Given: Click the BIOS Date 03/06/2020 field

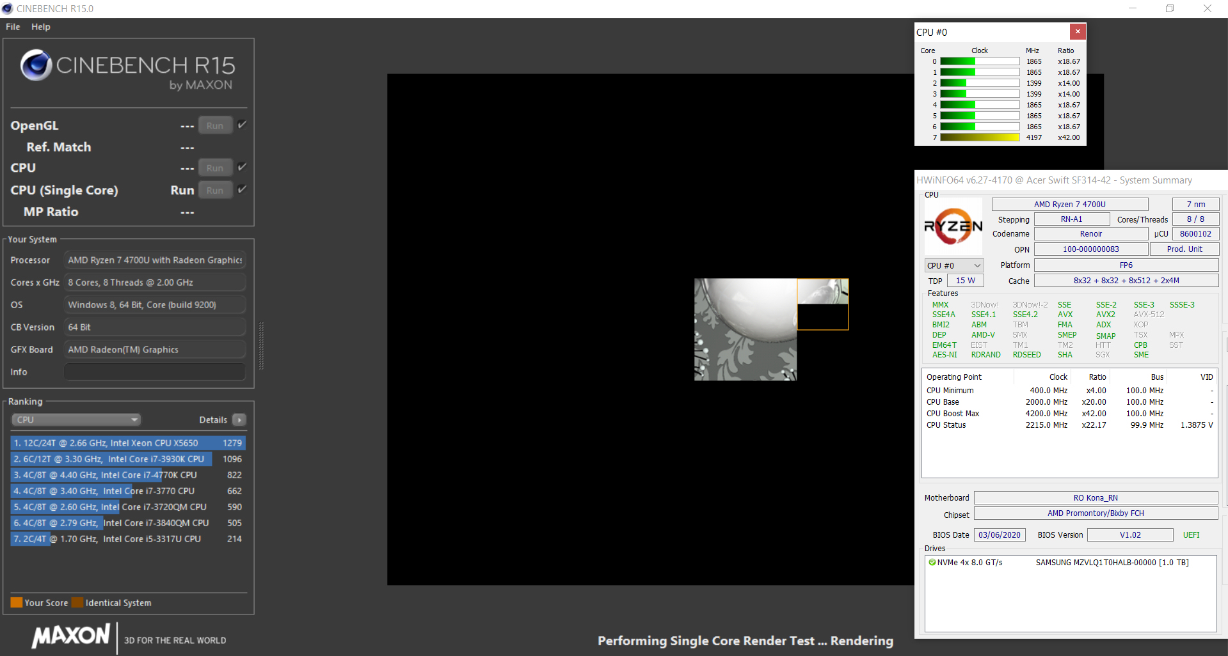Looking at the screenshot, I should 1000,535.
